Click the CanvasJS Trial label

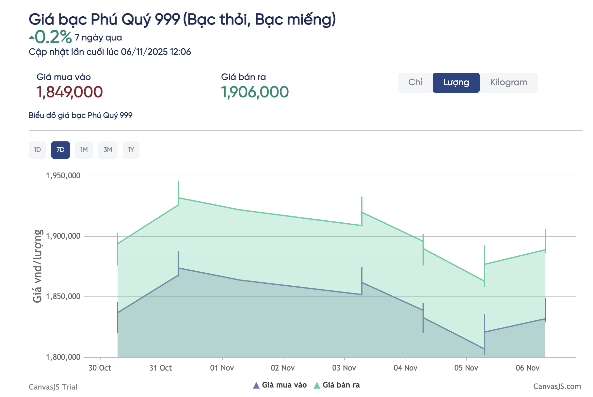[x=53, y=387]
